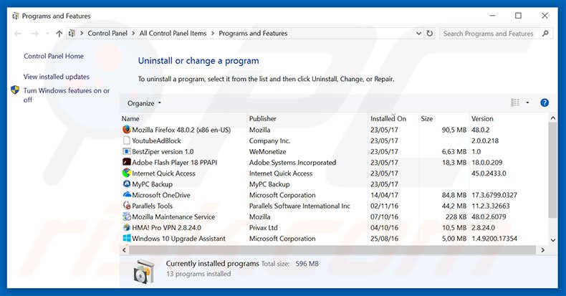Click the change view icon
This screenshot has height=296, width=566.
[515, 103]
